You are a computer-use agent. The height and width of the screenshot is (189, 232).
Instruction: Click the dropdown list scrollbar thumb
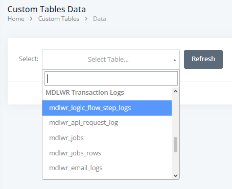[175, 145]
